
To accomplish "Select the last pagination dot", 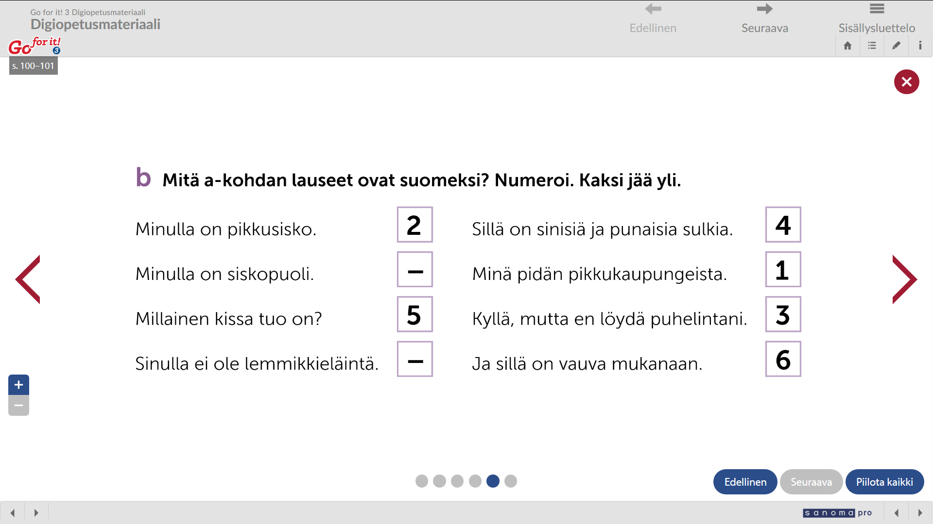I will [511, 481].
